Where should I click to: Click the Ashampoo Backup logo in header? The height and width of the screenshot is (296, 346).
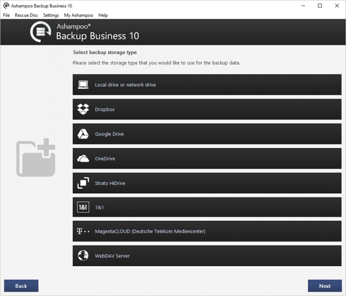point(41,32)
